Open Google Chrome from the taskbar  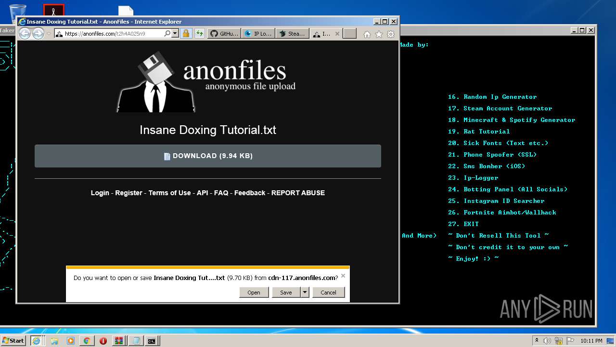click(x=87, y=341)
